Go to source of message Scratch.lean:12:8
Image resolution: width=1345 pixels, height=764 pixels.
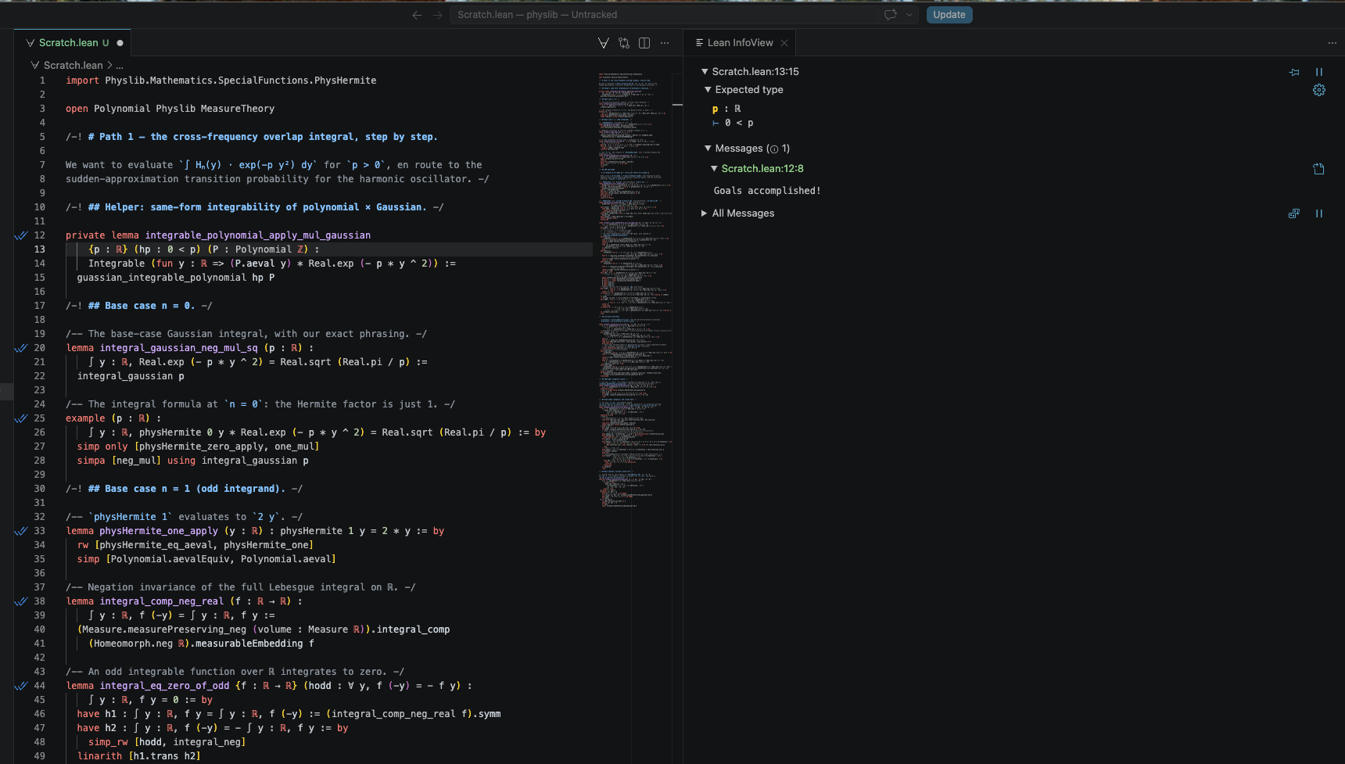click(1318, 169)
